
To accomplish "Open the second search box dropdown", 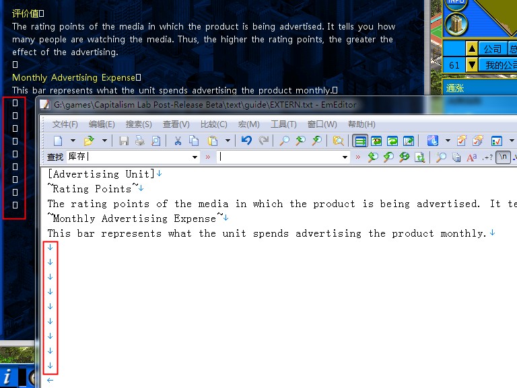I will pyautogui.click(x=345, y=157).
